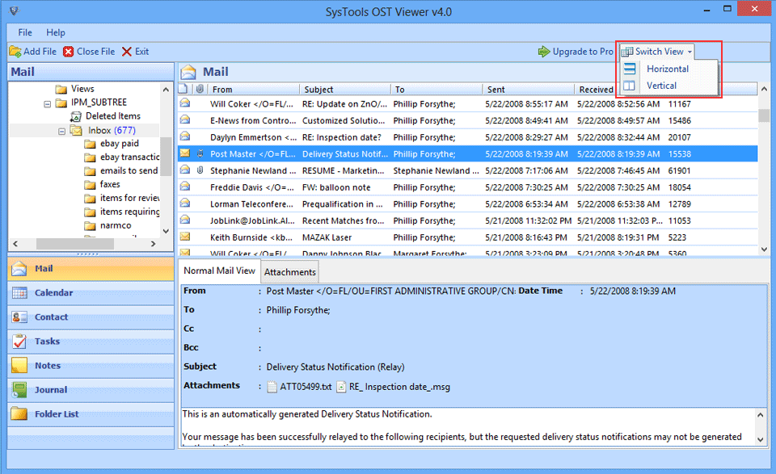Click the red Close File icon
This screenshot has width=776, height=474.
coord(68,52)
